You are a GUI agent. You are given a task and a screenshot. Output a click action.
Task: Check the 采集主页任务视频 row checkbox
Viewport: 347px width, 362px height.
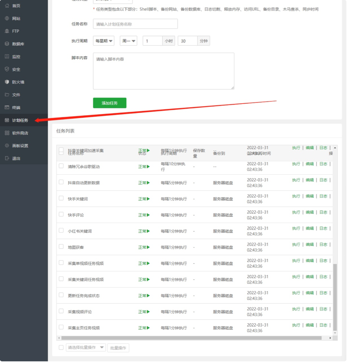click(x=61, y=327)
